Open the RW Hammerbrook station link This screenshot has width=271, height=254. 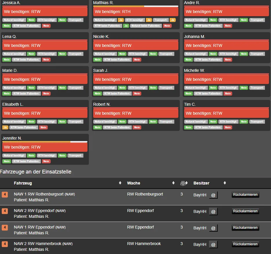pyautogui.click(x=144, y=244)
